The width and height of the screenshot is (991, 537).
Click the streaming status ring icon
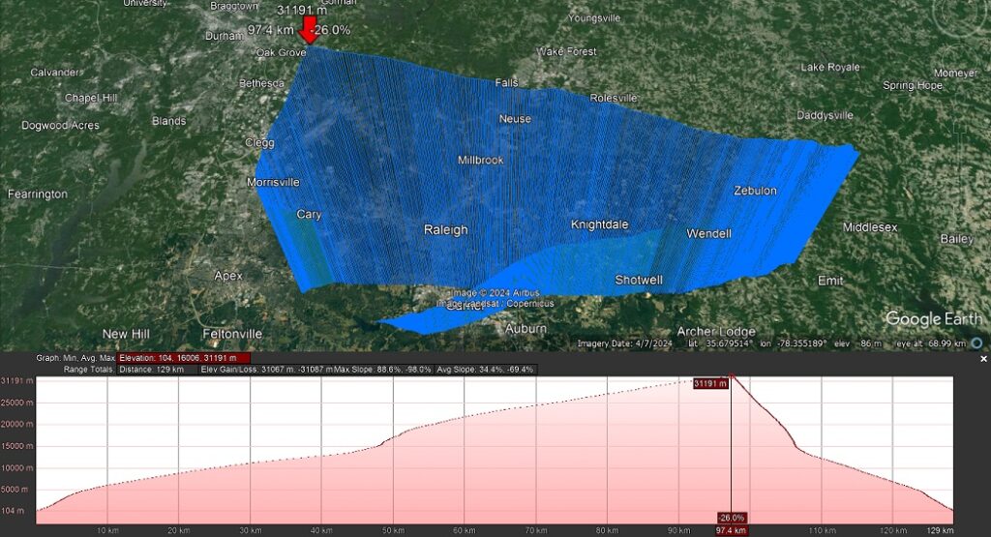pos(976,343)
